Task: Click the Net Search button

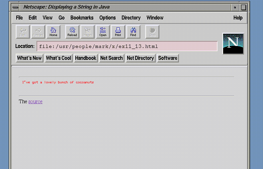Action: (112, 58)
